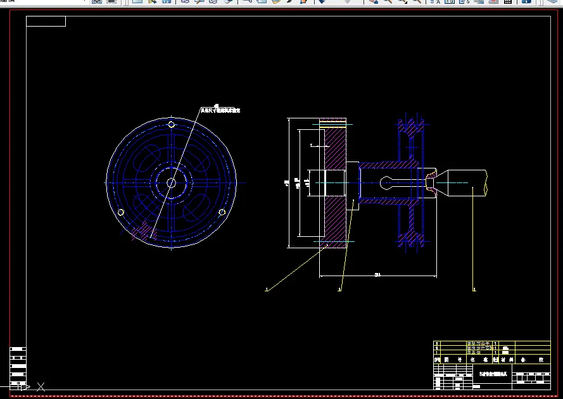Image resolution: width=563 pixels, height=399 pixels.
Task: Pick the lower-left bolt hole on the flange view
Action: pyautogui.click(x=121, y=212)
